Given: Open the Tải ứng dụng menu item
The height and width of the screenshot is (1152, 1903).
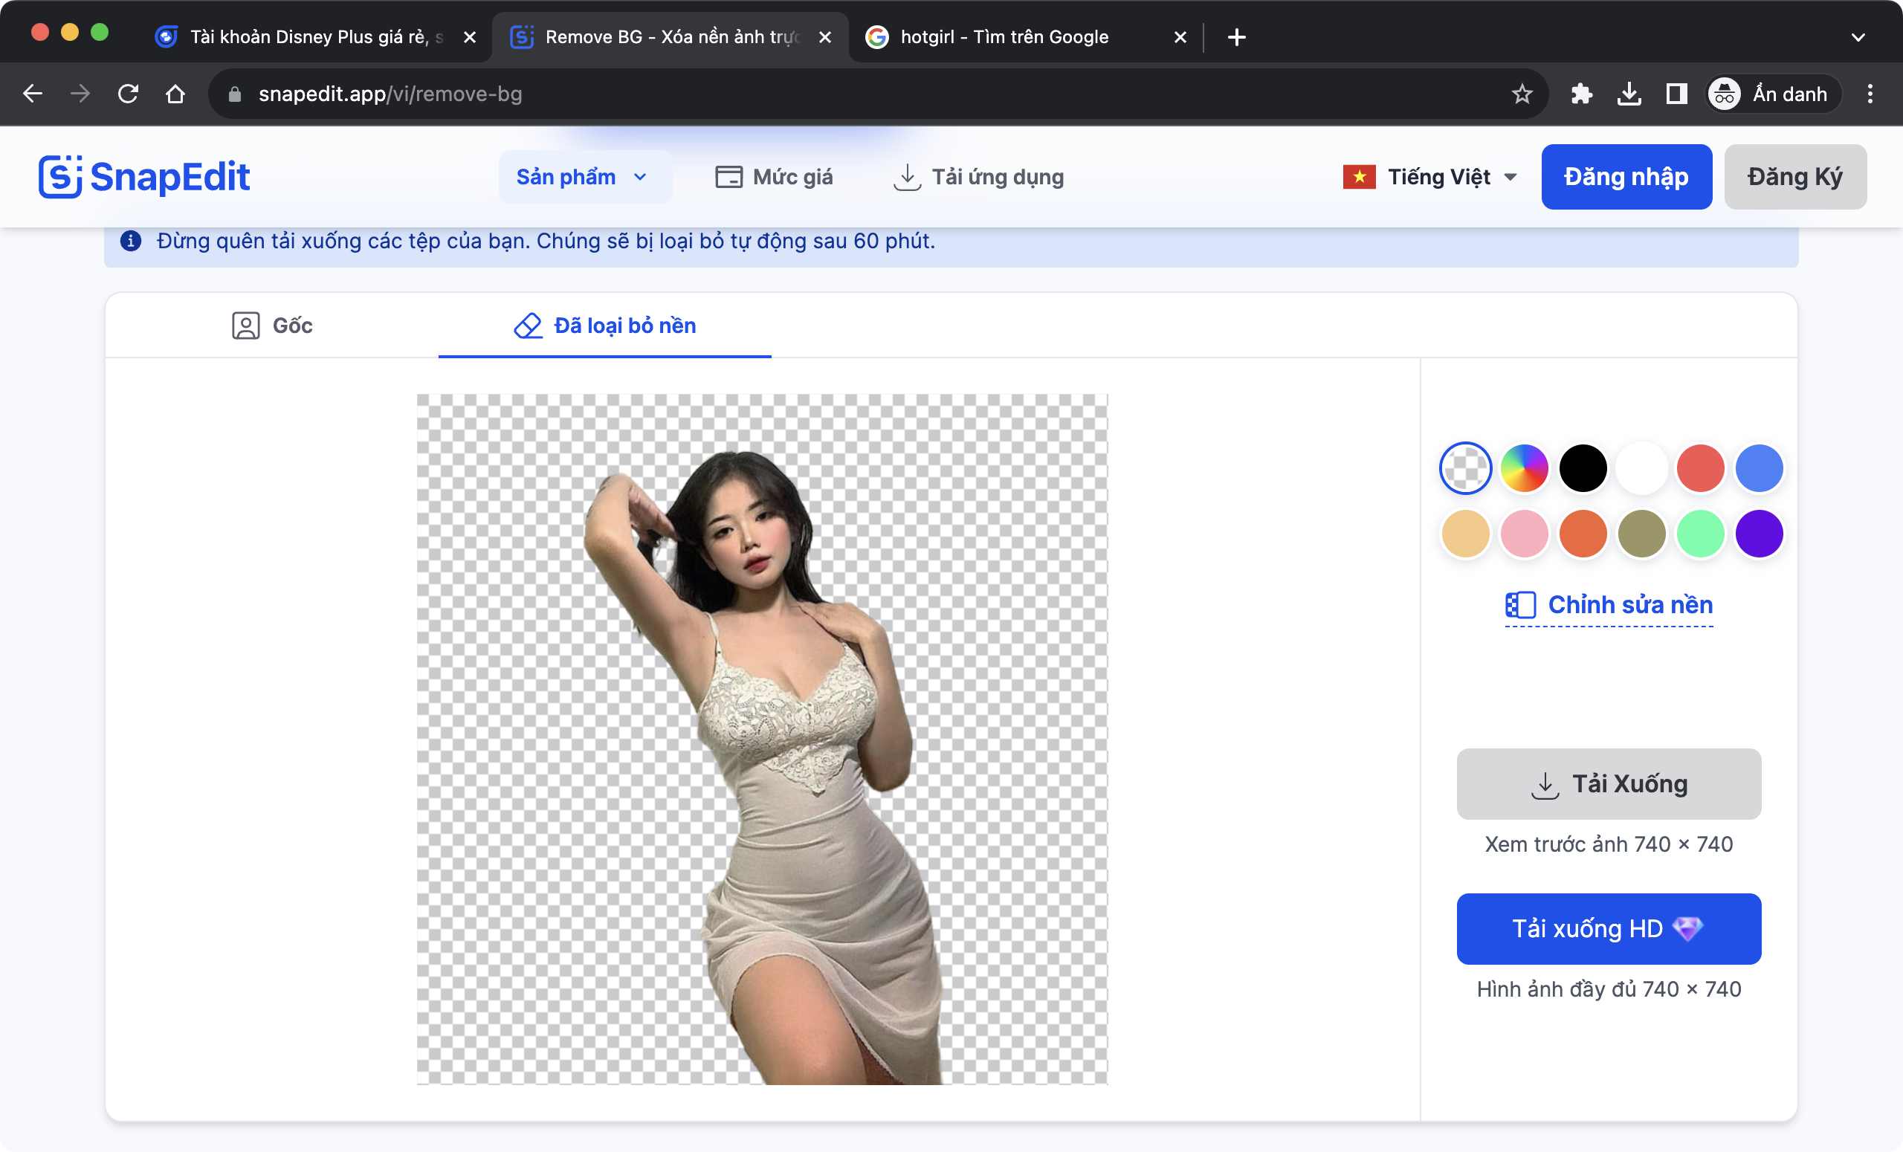Looking at the screenshot, I should pyautogui.click(x=978, y=177).
